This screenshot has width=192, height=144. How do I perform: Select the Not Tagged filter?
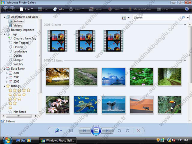(20, 43)
